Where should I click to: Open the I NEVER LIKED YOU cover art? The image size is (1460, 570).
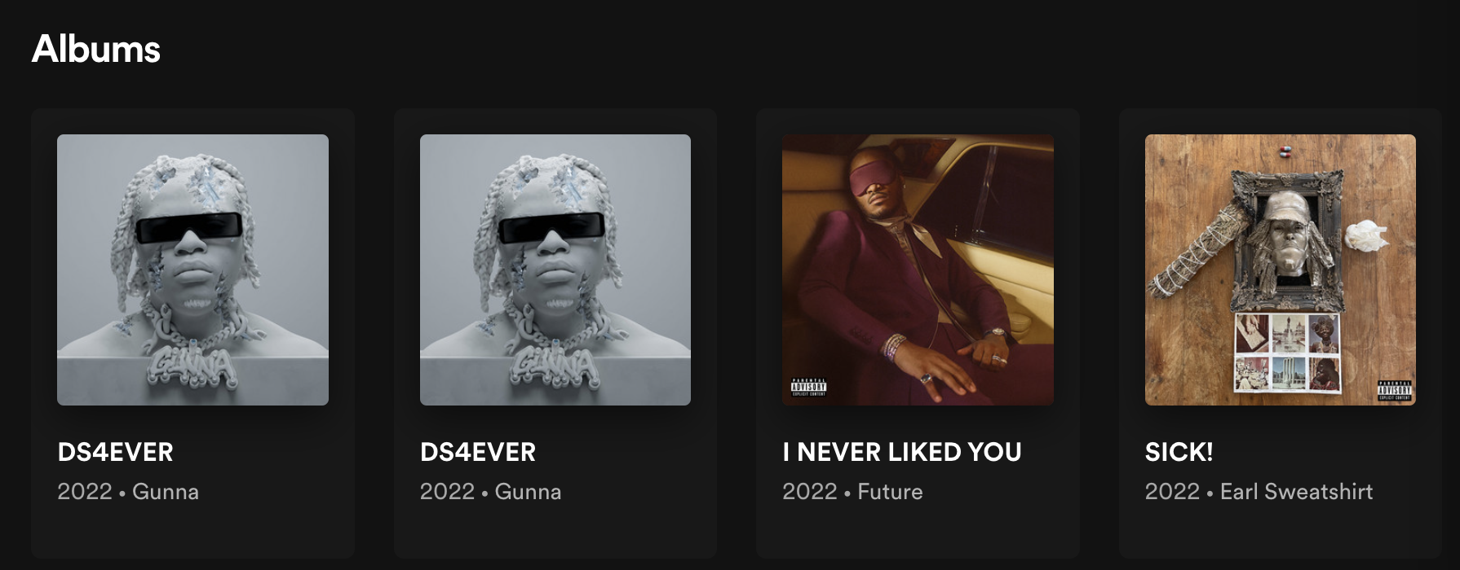(918, 270)
